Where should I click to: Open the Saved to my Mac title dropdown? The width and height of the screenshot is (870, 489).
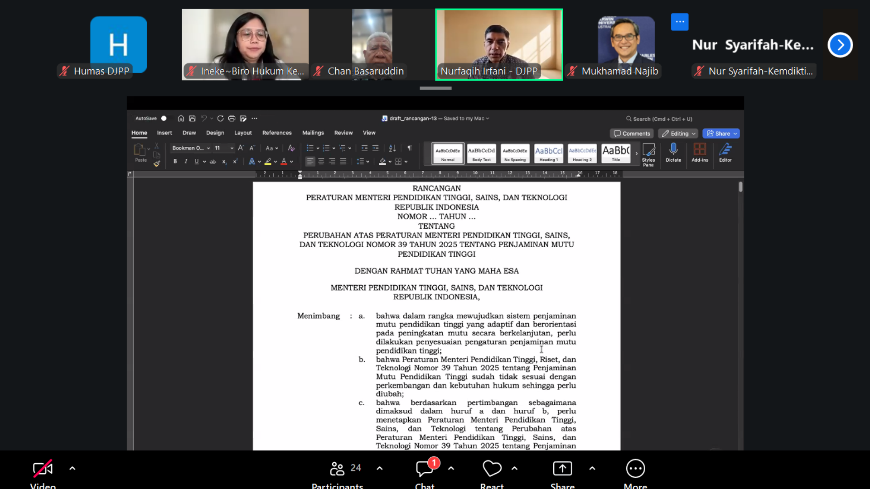pyautogui.click(x=466, y=119)
